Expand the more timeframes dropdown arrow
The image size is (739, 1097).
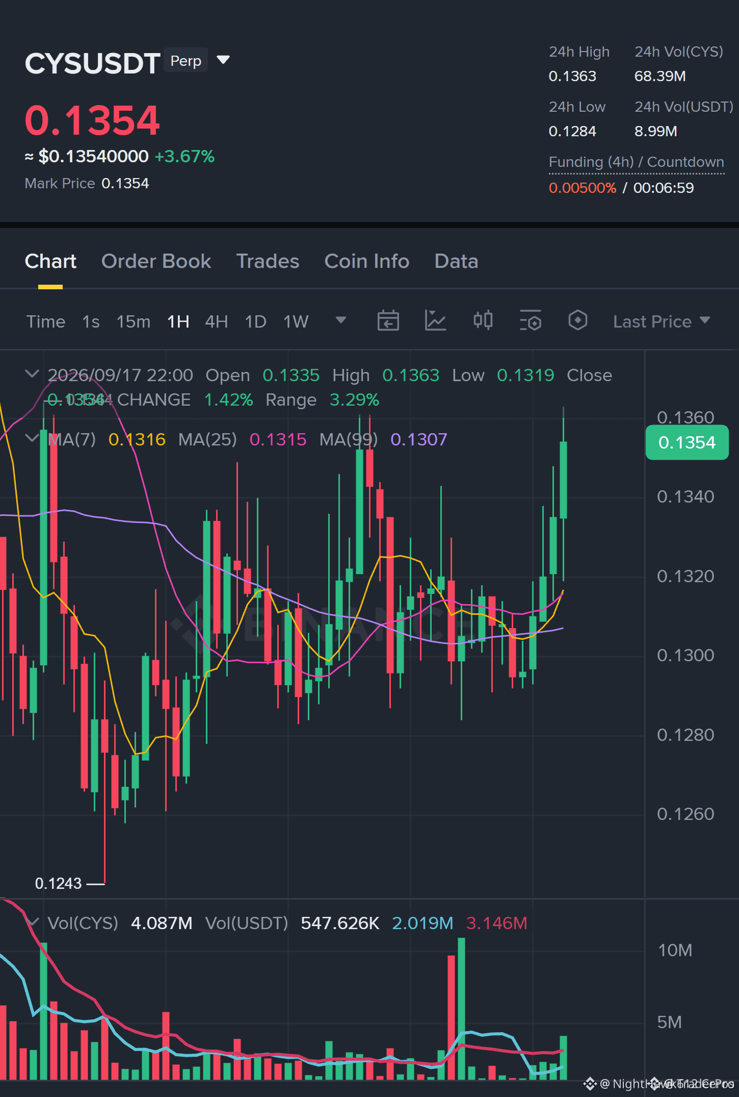341,320
